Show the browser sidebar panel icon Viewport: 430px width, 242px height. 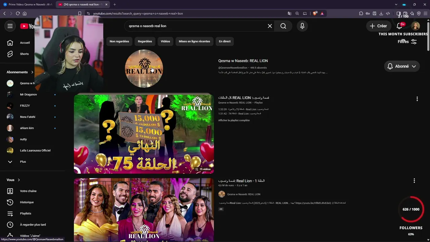click(x=398, y=13)
